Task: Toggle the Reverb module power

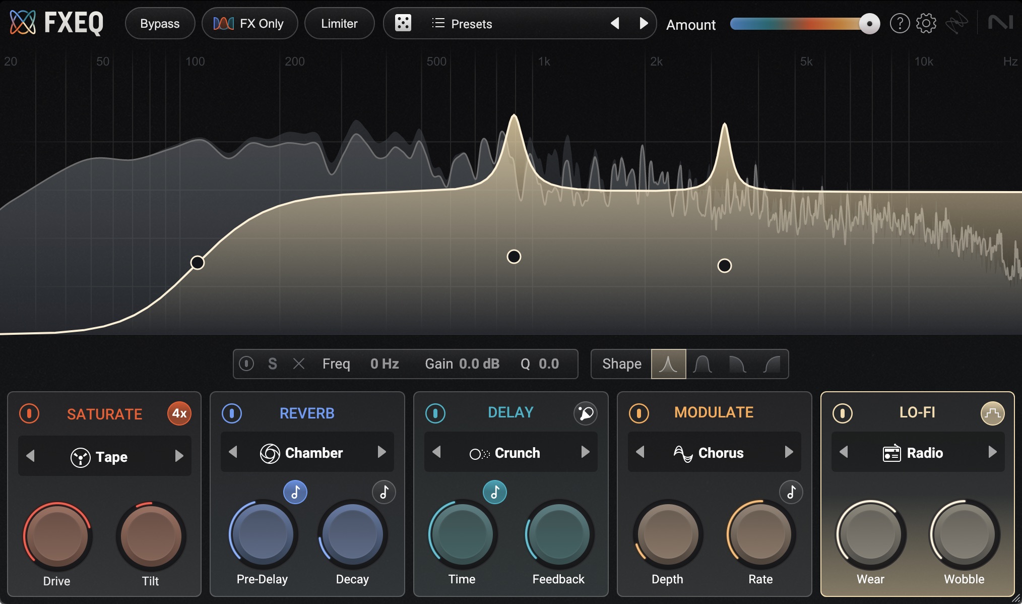Action: tap(232, 413)
